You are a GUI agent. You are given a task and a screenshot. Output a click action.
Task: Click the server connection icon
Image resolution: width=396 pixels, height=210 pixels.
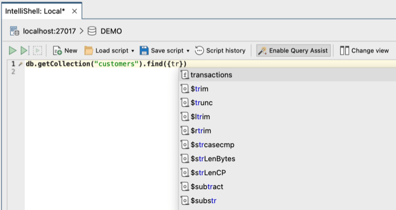click(x=15, y=31)
